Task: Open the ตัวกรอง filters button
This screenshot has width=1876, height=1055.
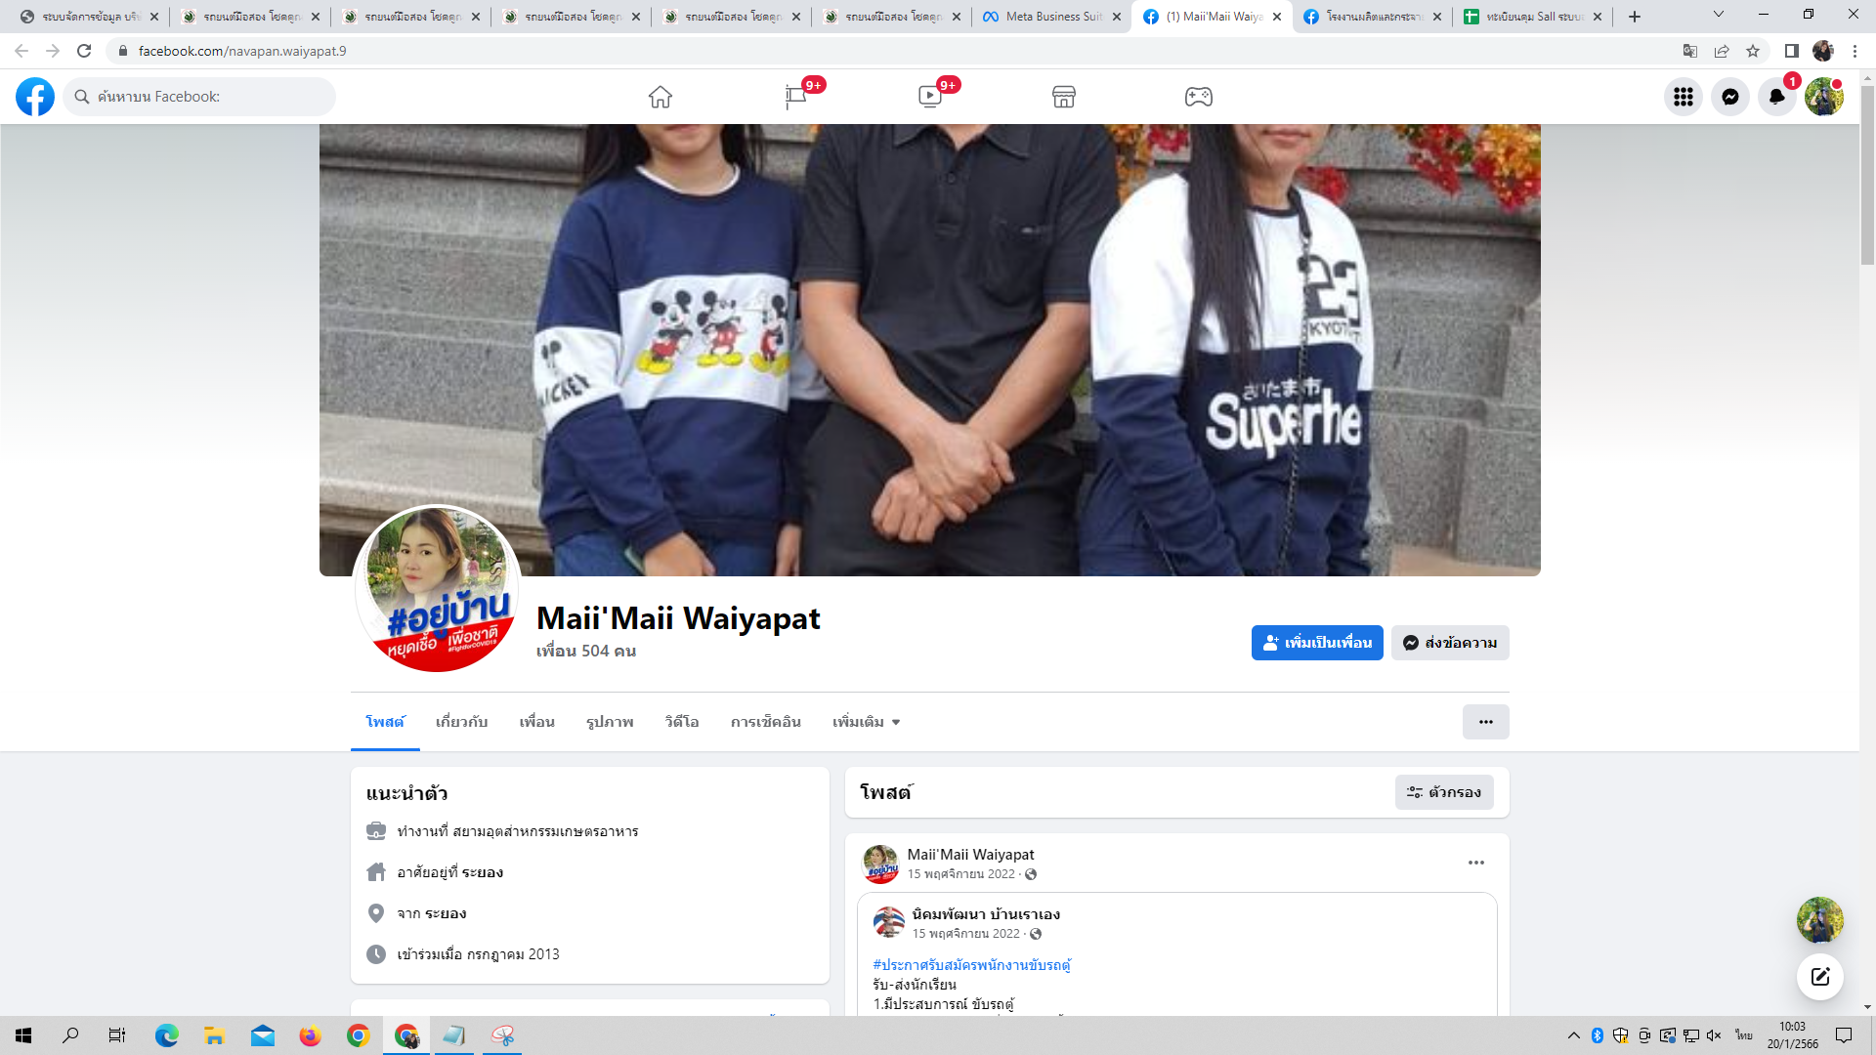Action: [1444, 792]
